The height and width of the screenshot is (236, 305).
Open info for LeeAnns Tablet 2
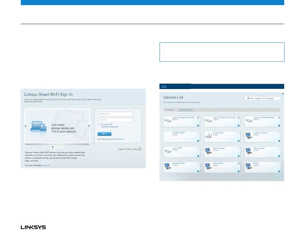point(279,141)
